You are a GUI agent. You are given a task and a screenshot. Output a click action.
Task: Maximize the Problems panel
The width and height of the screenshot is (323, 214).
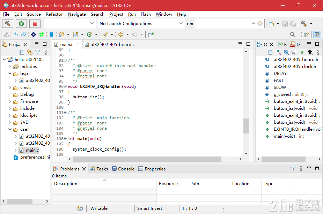tap(317, 168)
